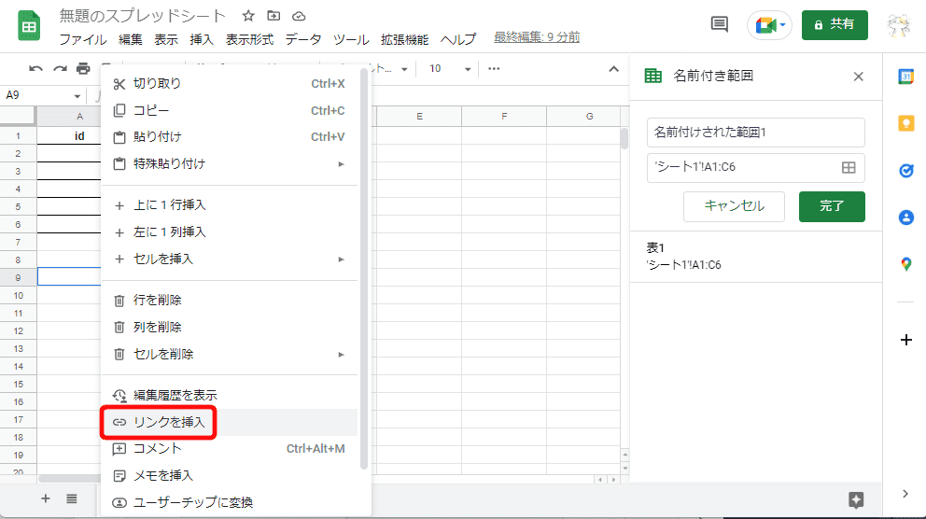Choose コメント from the context menu
926x519 pixels.
click(x=229, y=449)
